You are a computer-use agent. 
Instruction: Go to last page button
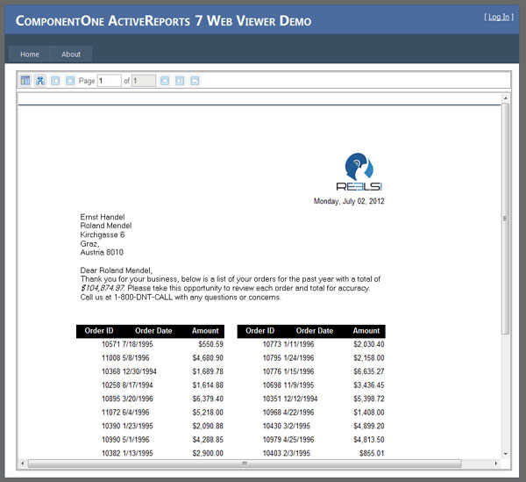coord(180,81)
